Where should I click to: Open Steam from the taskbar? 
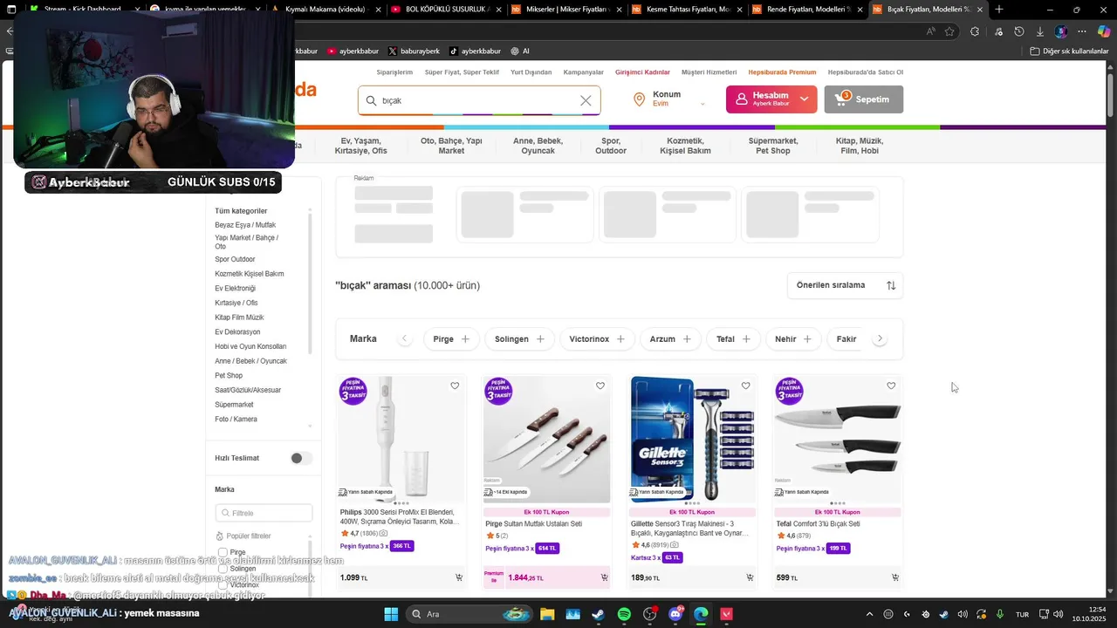pos(598,614)
